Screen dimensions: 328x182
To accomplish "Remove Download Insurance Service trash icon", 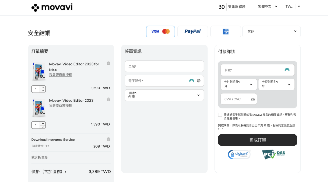I will point(108,139).
